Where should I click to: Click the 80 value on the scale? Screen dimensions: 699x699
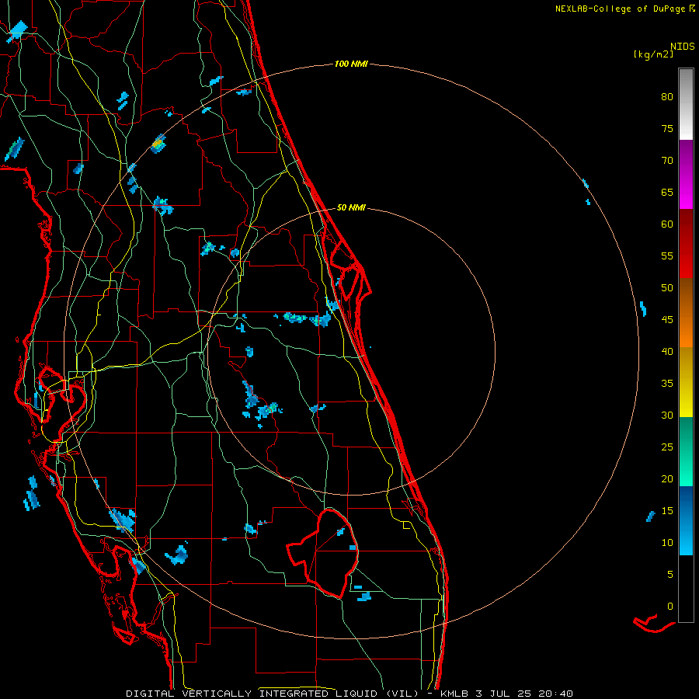tap(667, 97)
